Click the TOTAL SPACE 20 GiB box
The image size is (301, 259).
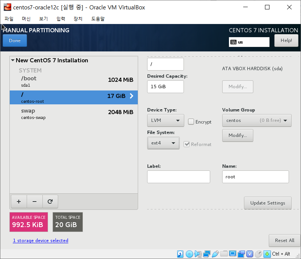tap(68, 222)
